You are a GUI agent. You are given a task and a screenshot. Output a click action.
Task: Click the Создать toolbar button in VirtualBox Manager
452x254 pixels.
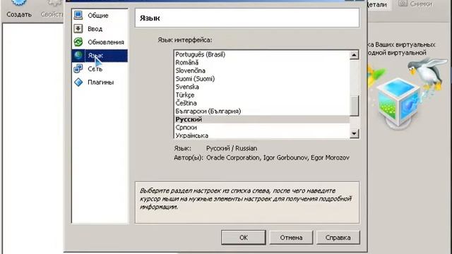coord(19,8)
